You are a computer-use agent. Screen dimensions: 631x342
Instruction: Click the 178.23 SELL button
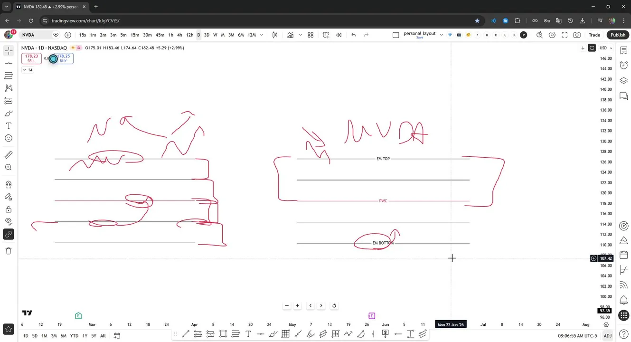(31, 58)
